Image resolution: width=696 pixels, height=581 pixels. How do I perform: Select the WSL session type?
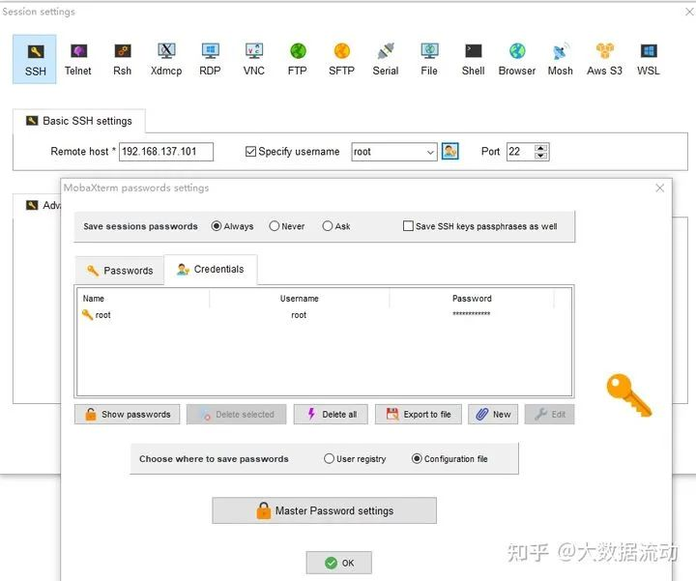point(649,59)
